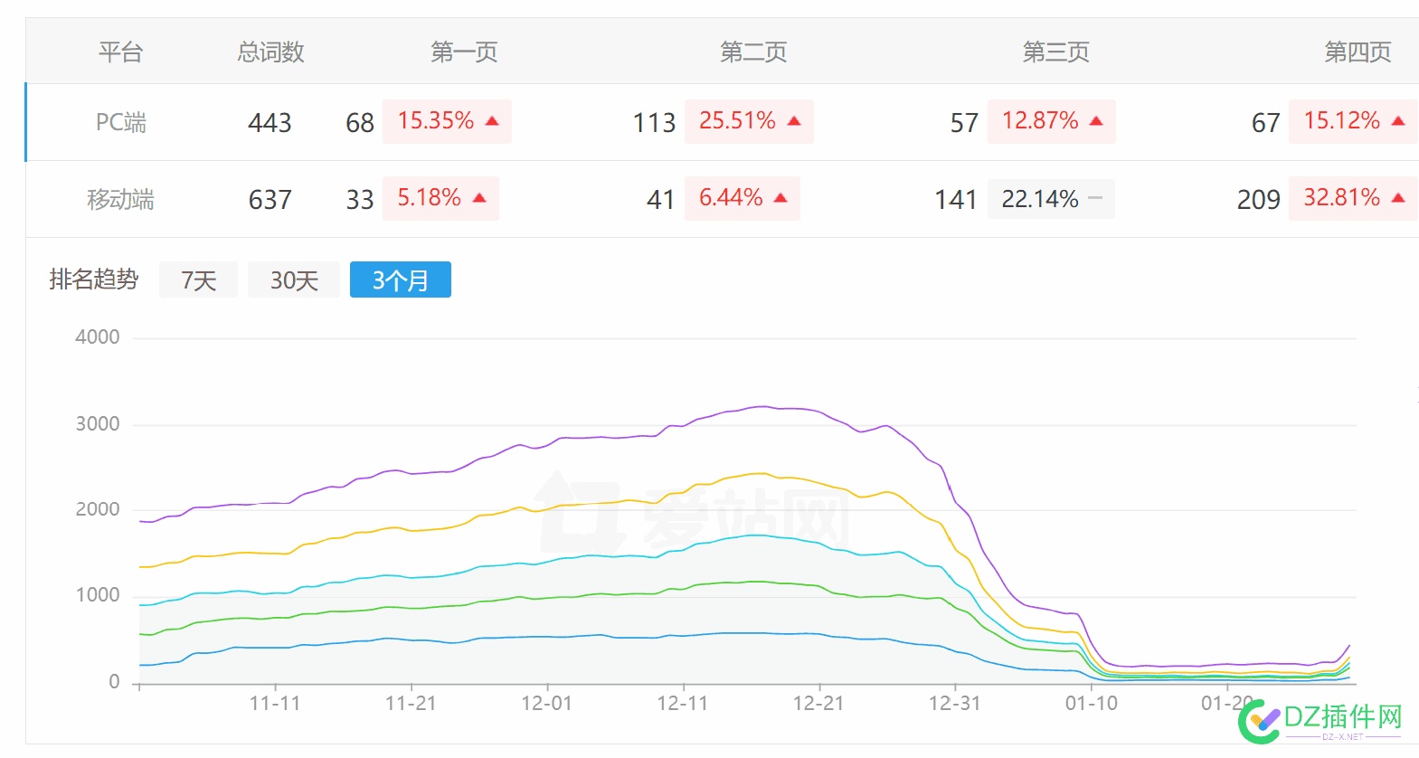The image size is (1419, 758).
Task: Click PC端 fourth page count 67
Action: 1266,123
